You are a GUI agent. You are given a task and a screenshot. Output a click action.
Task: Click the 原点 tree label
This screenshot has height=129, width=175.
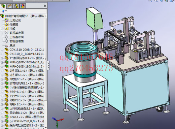(12, 45)
